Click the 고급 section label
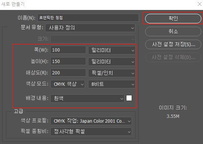The image size is (203, 144). 18,111
